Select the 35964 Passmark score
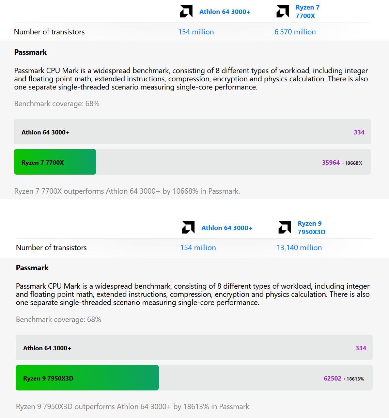This screenshot has height=418, width=389. pos(331,163)
